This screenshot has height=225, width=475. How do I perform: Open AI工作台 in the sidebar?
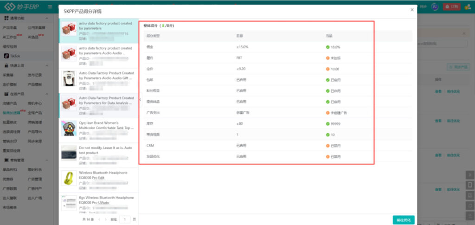click(10, 37)
